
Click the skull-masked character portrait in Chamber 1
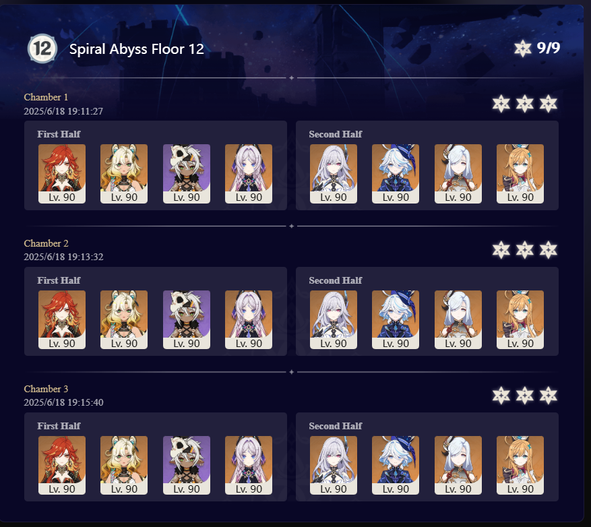click(x=187, y=174)
